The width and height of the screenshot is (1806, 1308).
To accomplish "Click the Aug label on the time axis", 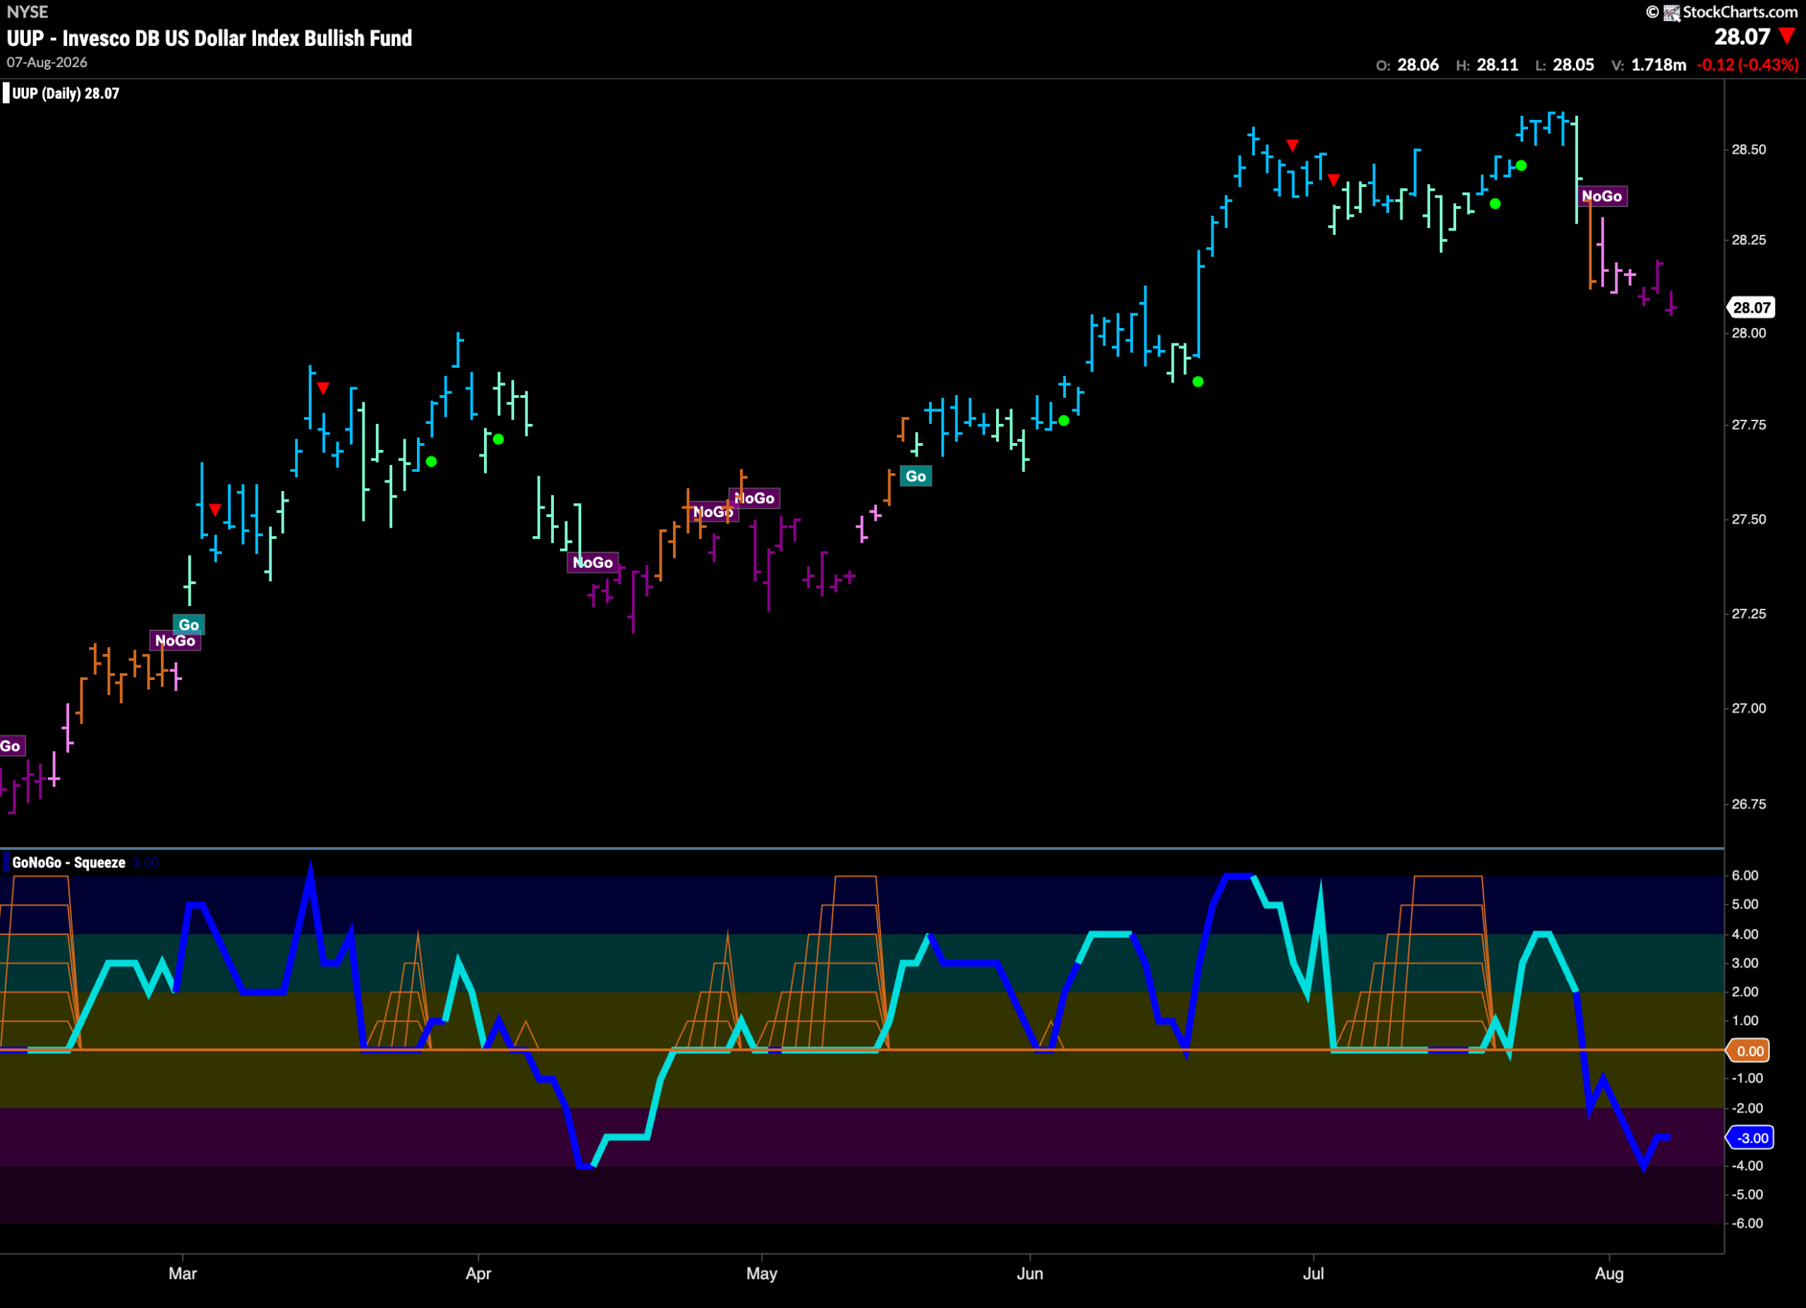I will pyautogui.click(x=1609, y=1273).
